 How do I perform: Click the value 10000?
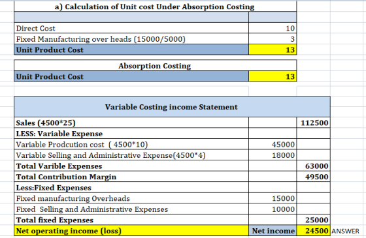click(x=273, y=209)
